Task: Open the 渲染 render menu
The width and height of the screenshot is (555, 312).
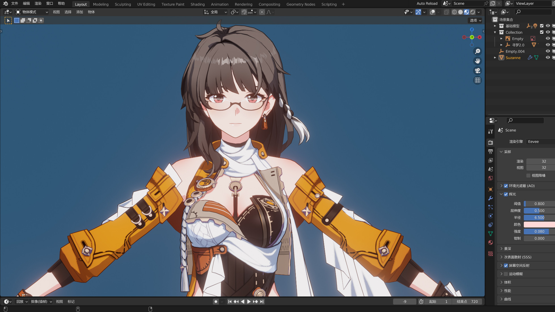Action: click(38, 3)
